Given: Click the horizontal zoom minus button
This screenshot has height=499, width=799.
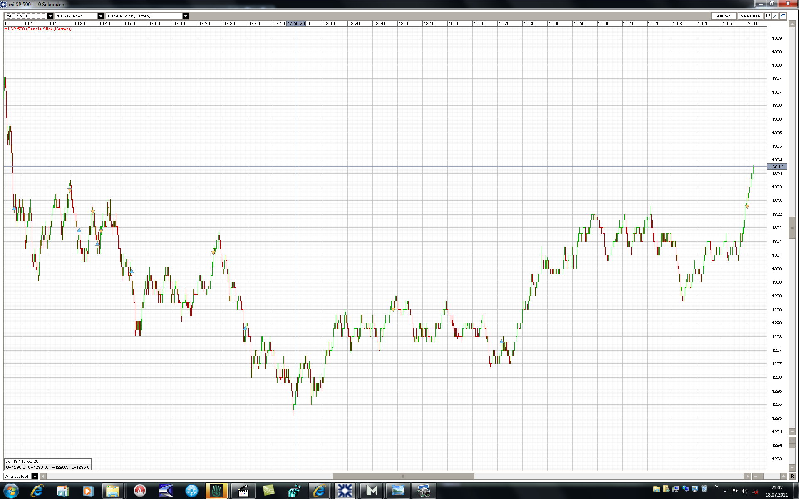Looking at the screenshot, I should point(756,476).
